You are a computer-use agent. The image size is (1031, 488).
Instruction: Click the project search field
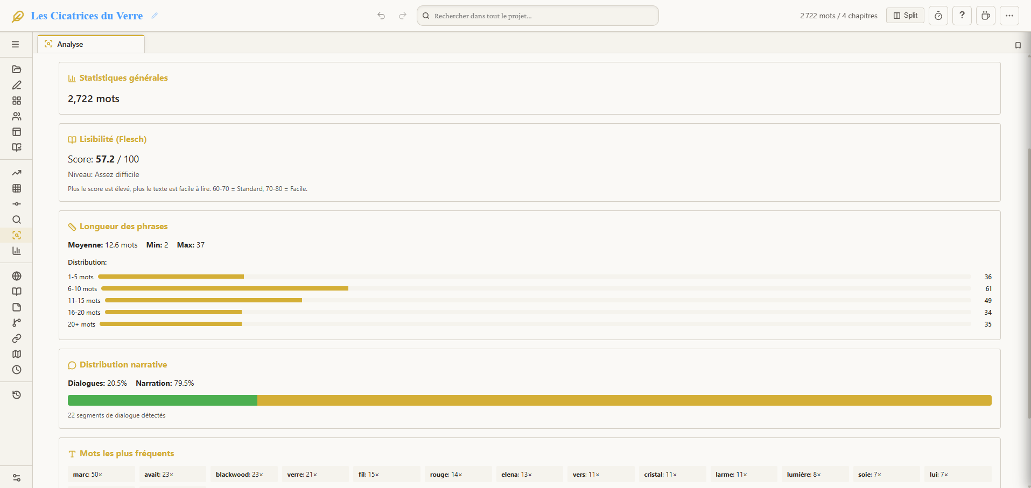pos(538,16)
